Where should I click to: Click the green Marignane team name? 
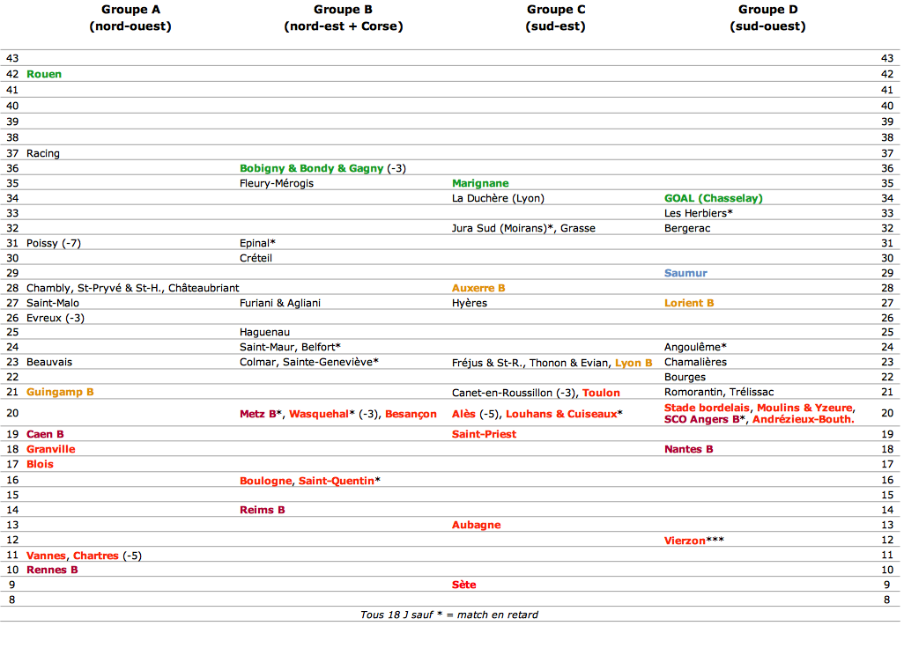click(x=480, y=183)
